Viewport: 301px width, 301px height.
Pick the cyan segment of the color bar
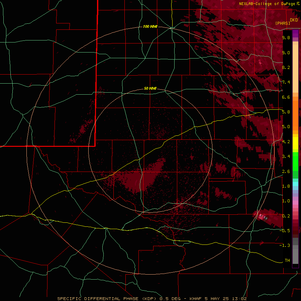pos(295,184)
